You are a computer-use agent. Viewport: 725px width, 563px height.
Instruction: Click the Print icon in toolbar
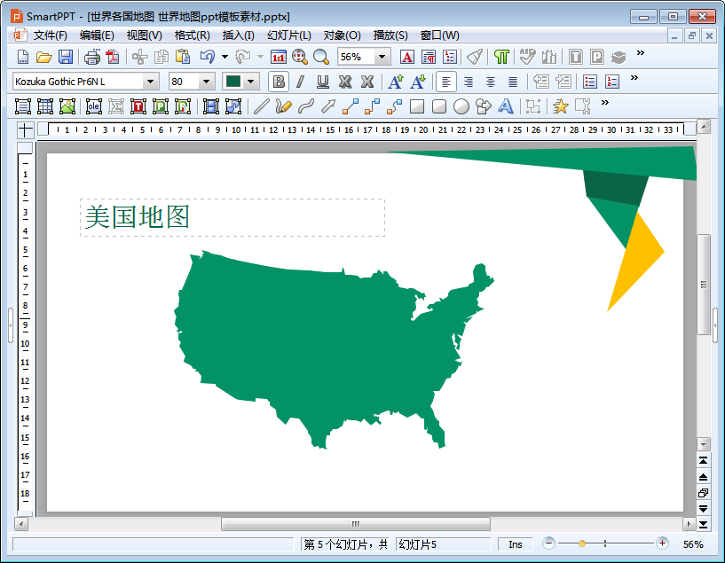point(92,57)
